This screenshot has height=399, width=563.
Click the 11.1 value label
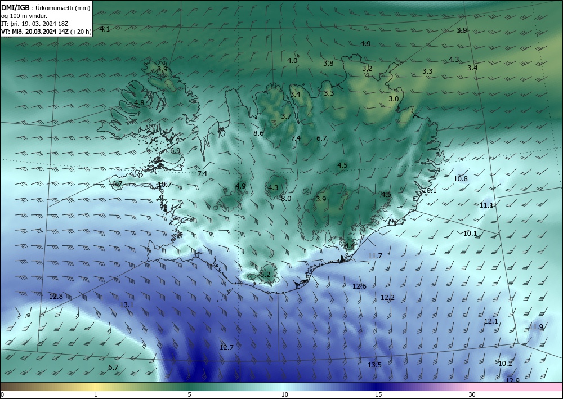(x=486, y=205)
